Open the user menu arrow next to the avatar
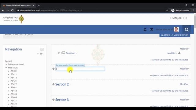 [x=180, y=29]
